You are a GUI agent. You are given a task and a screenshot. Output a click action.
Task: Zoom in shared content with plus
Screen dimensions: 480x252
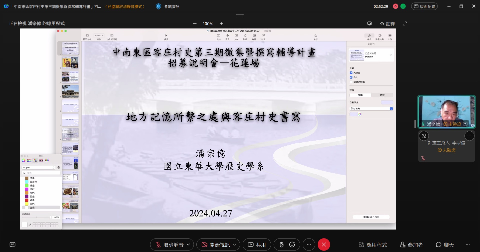pos(221,23)
